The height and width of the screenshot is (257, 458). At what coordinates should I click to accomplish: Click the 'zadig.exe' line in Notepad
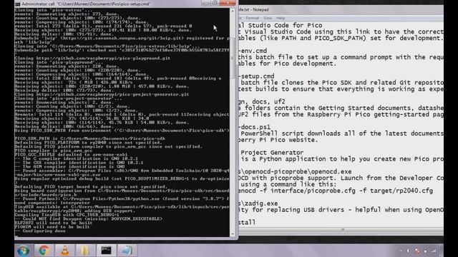258,203
